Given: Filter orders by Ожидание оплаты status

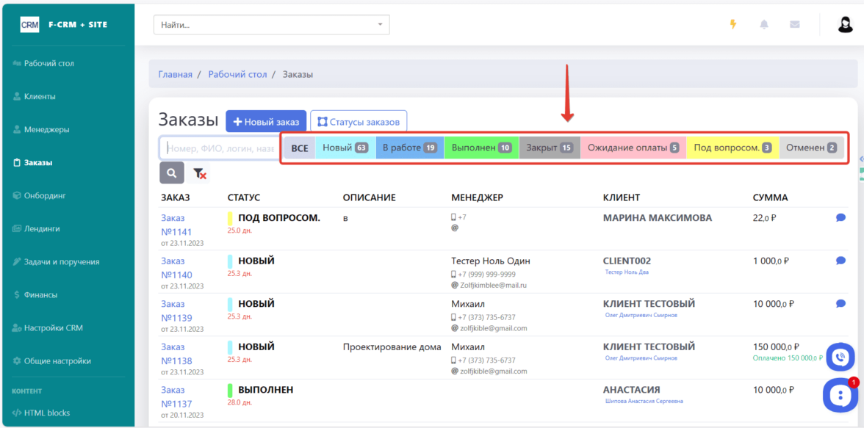Looking at the screenshot, I should tap(633, 148).
